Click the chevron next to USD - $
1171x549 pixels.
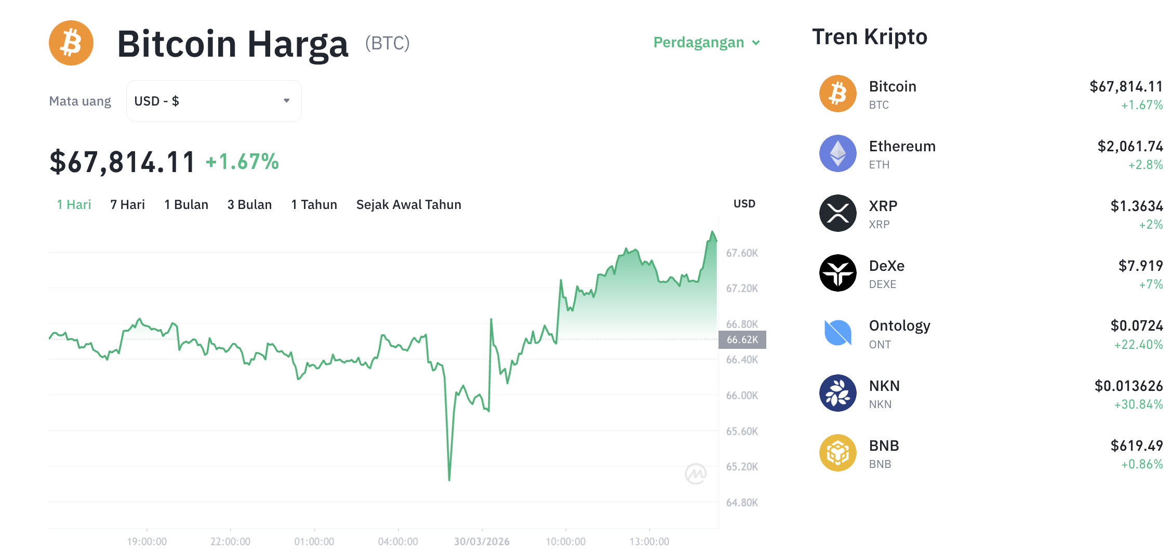click(286, 100)
